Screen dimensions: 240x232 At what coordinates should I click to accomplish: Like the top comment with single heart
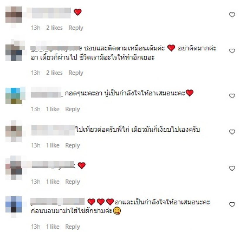pos(232,15)
